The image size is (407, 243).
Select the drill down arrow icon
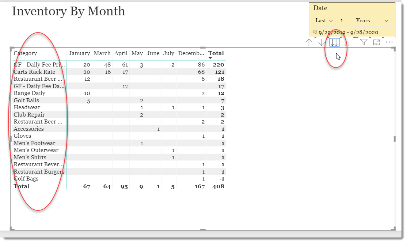coord(322,42)
